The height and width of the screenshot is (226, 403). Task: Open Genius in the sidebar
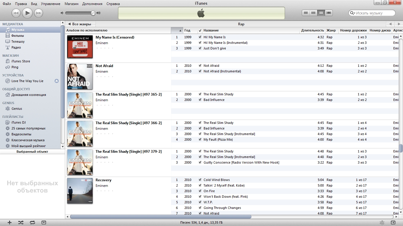click(x=30, y=109)
